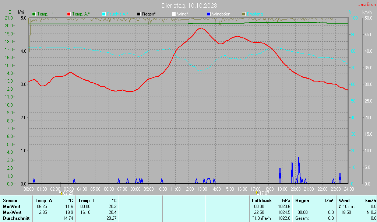Select the 'Empfang' legend label
Viewport: 377px width, 222px height.
[255, 14]
